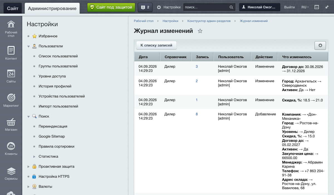This screenshot has height=195, width=334.
Task: Click the Поиск tree magnifier icon
Action: coord(34,116)
